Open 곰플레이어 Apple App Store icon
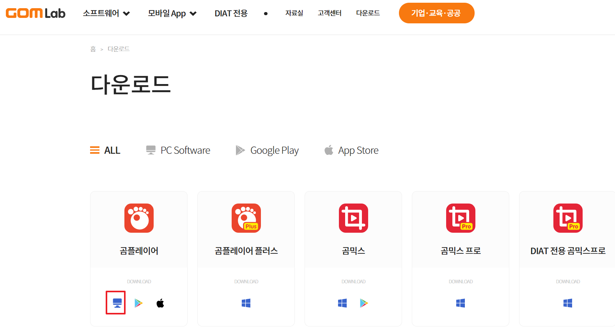615x330 pixels. coord(160,303)
